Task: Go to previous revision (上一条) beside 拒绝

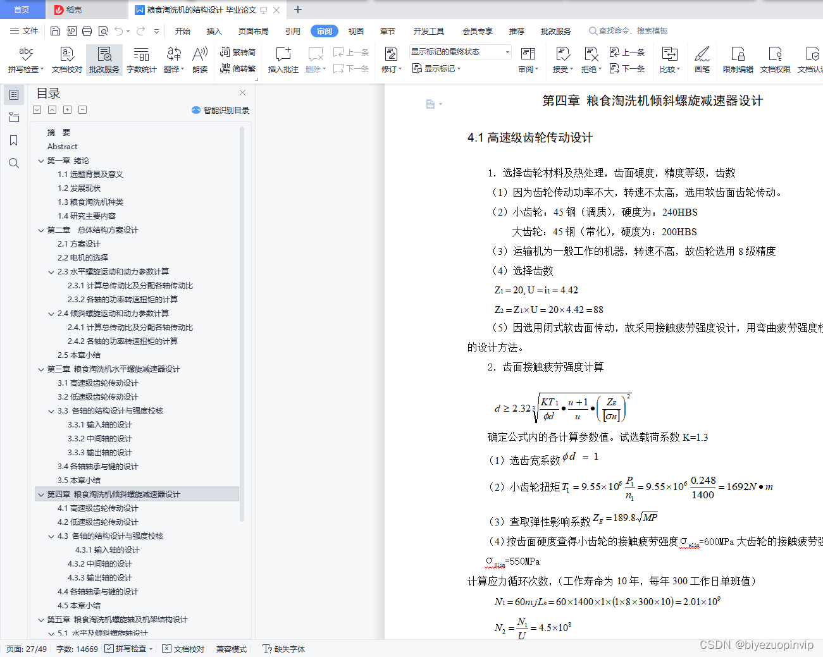Action: pyautogui.click(x=627, y=52)
